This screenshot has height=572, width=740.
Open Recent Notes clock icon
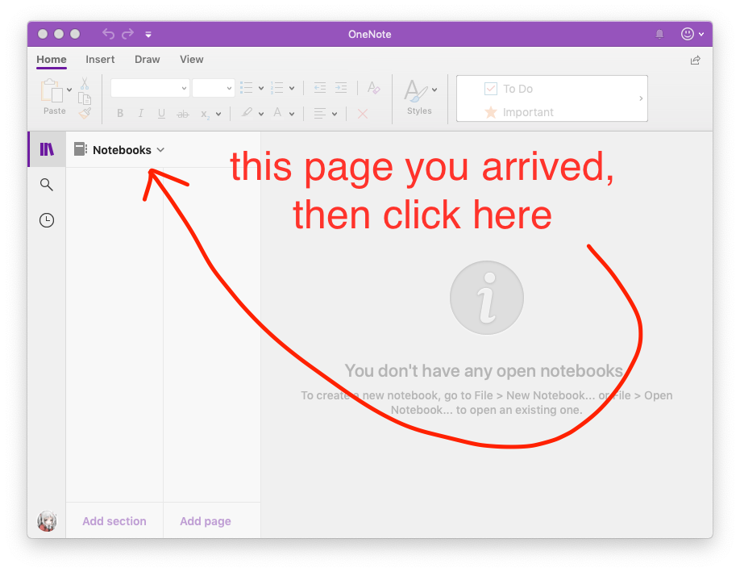coord(46,220)
